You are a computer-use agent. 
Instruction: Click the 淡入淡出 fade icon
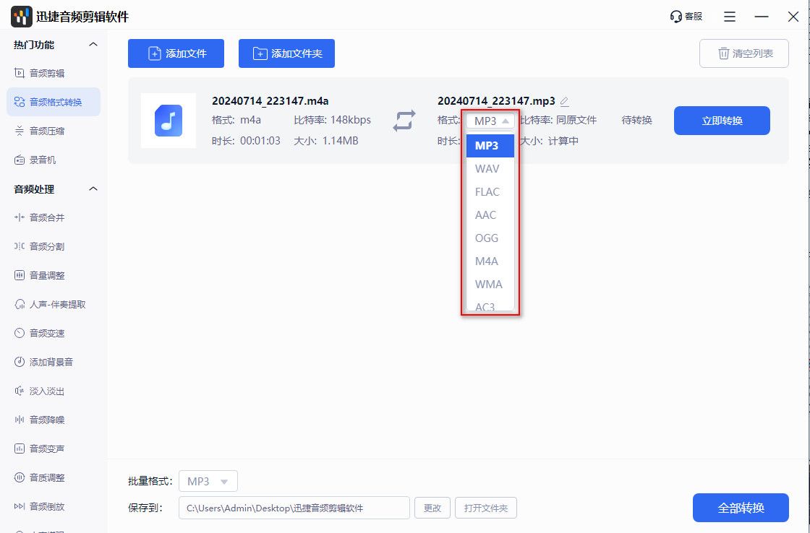coord(19,391)
